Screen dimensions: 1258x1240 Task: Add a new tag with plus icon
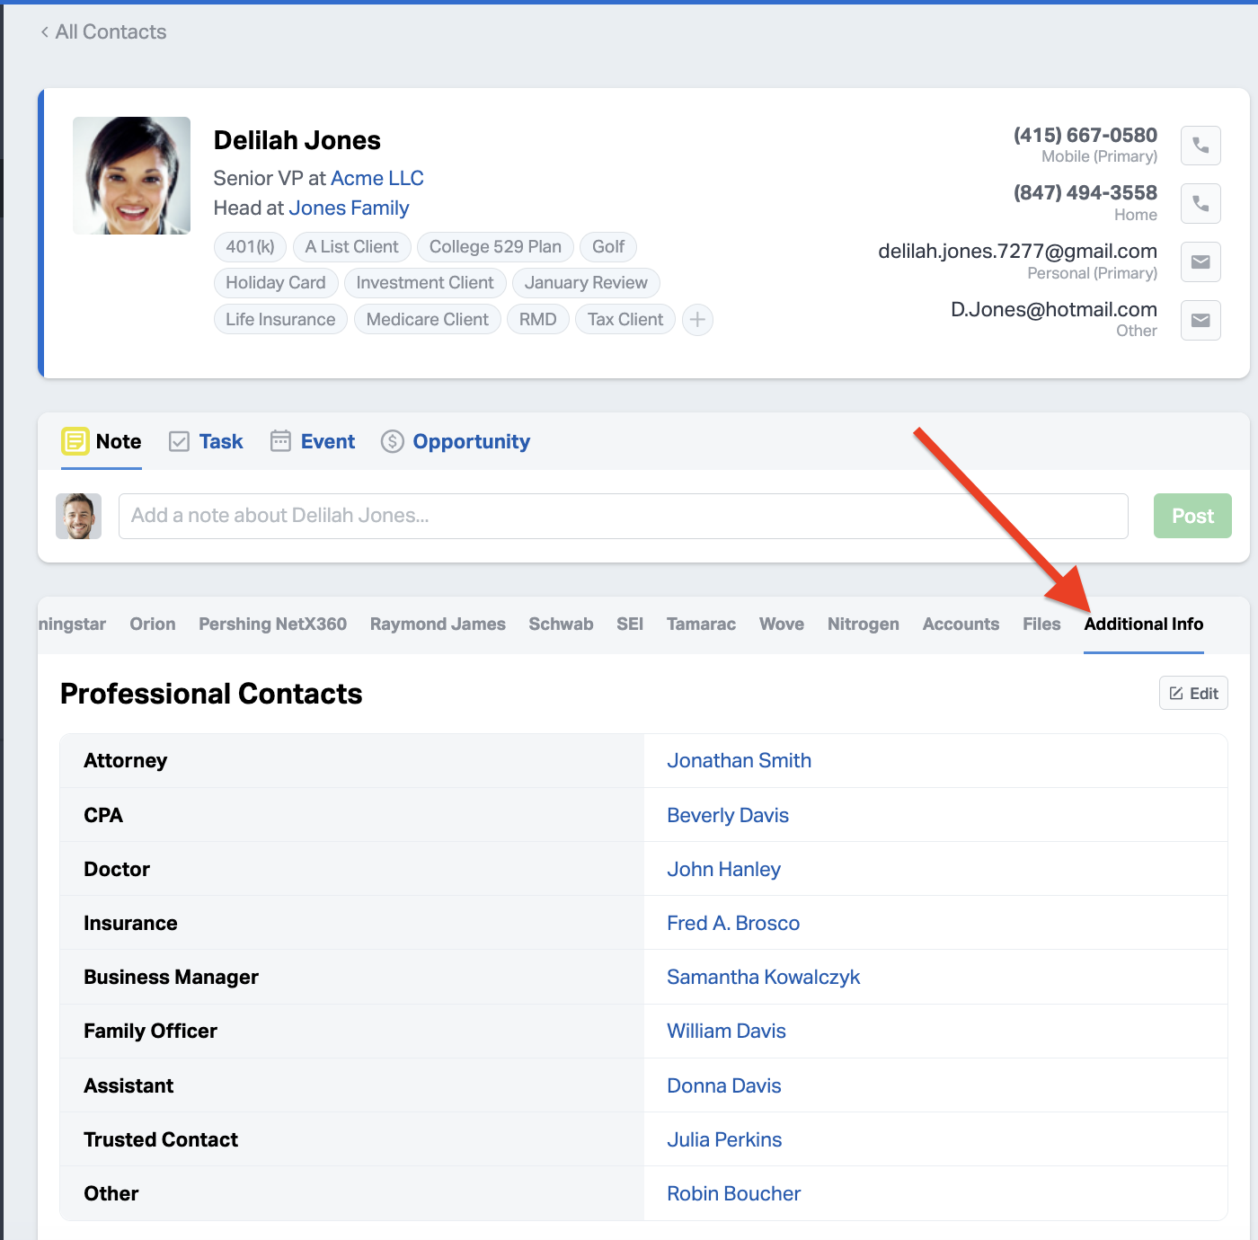(x=697, y=320)
